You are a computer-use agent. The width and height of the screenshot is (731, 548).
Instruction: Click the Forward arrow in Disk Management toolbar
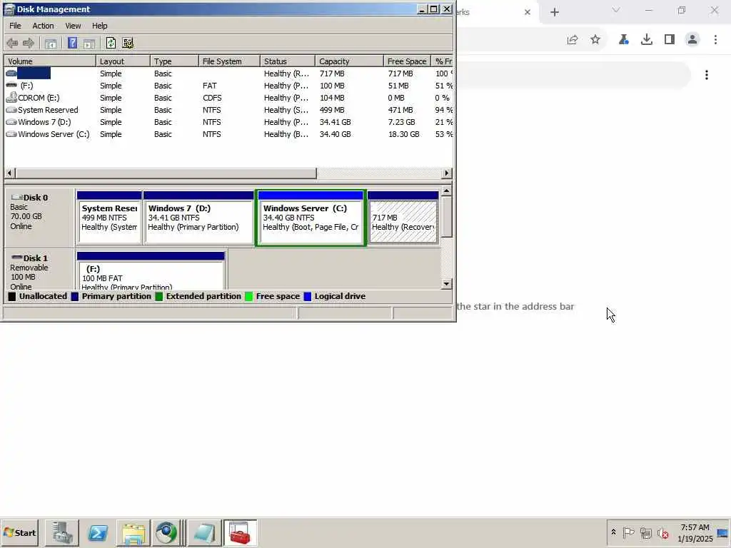coord(29,44)
